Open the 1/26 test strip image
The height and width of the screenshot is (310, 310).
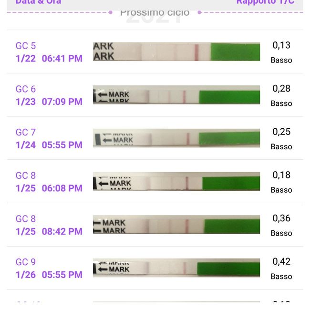[x=176, y=268]
